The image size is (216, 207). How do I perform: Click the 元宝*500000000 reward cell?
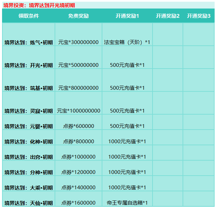(x=78, y=65)
